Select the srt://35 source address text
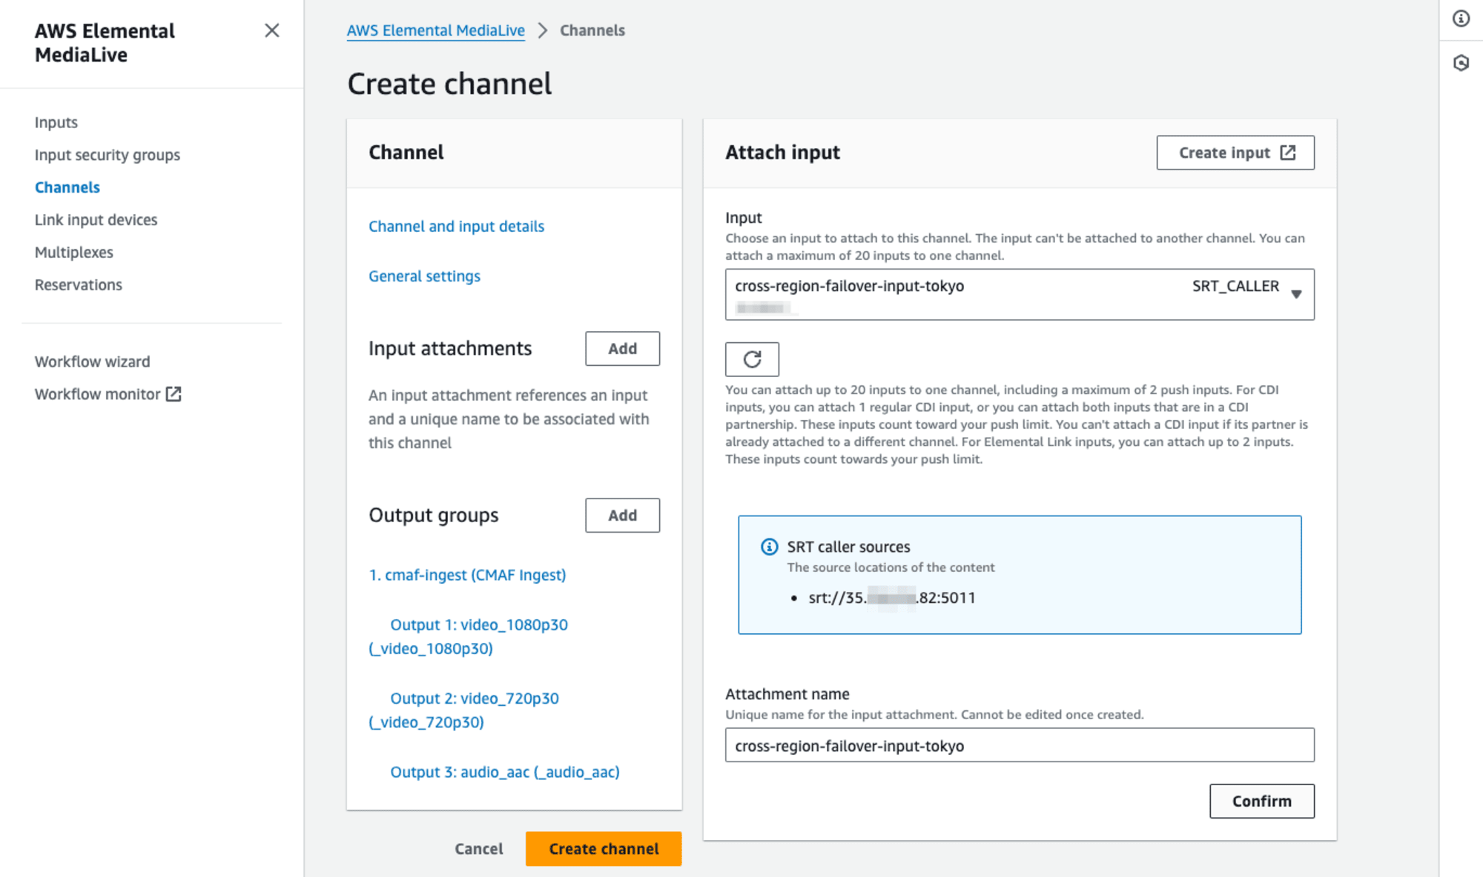 point(892,598)
